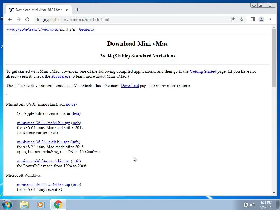Click the (and some earlier ones) text
280x210 pixels.
point(37,133)
